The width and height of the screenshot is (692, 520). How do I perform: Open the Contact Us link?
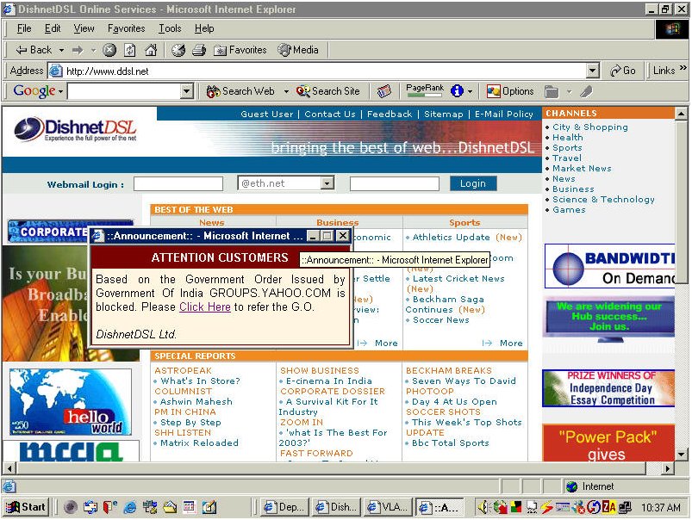coord(330,115)
